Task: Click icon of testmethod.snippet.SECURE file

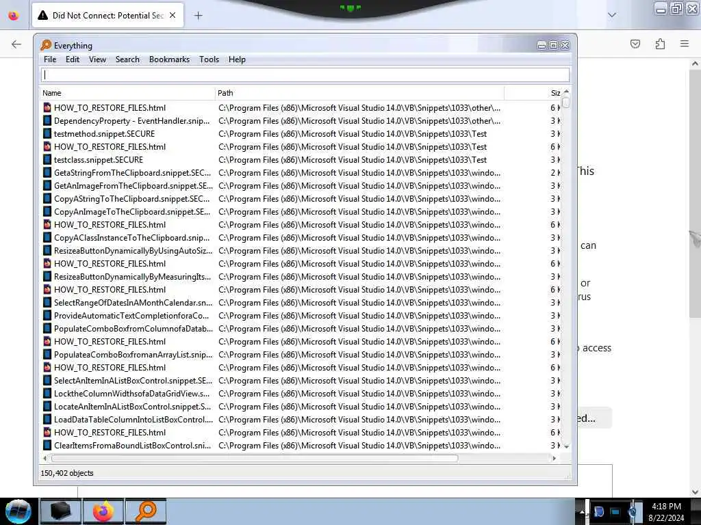Action: (x=47, y=133)
